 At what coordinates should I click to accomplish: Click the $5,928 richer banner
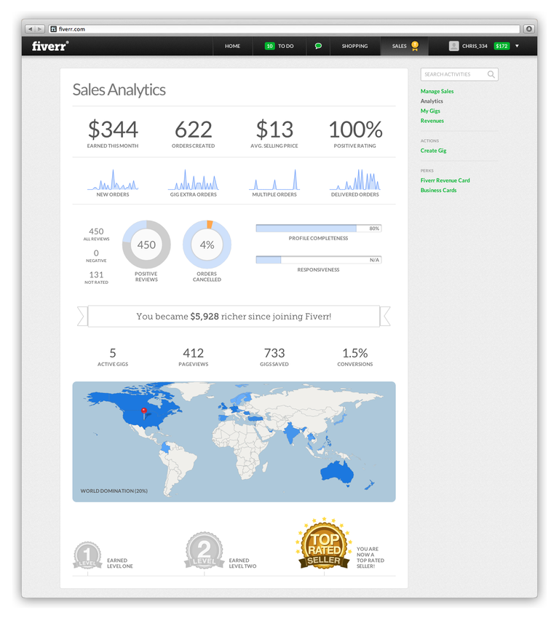pos(234,316)
